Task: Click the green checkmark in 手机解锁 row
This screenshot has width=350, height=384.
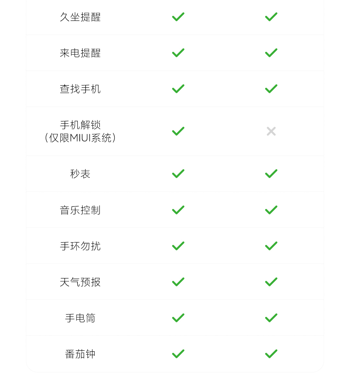Action: pos(178,131)
